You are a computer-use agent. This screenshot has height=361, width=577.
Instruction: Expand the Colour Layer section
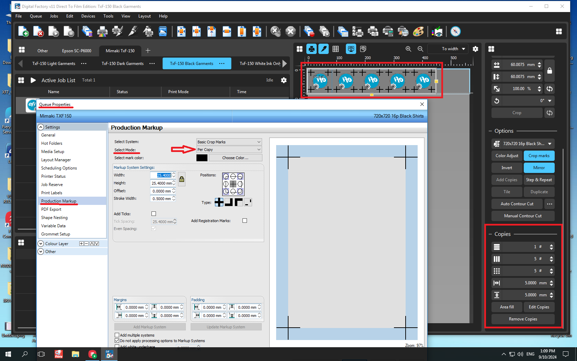[x=41, y=244]
